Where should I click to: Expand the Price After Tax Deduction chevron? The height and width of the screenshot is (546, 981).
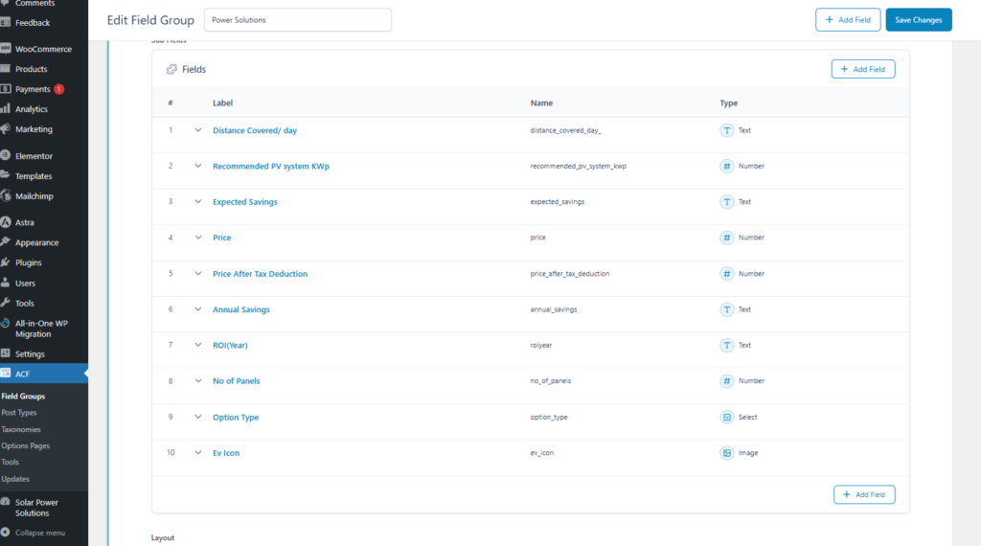pos(197,273)
